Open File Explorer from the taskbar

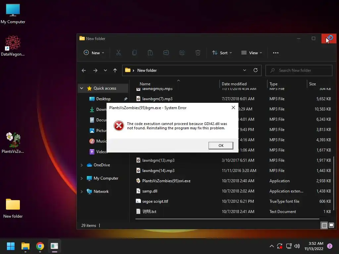[25, 246]
